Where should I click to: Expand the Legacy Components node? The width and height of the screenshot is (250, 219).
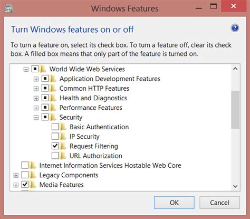(x=16, y=176)
